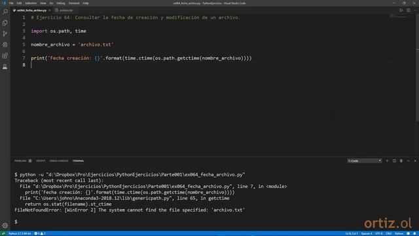Open the Search view in the activity bar

pyautogui.click(x=5, y=12)
